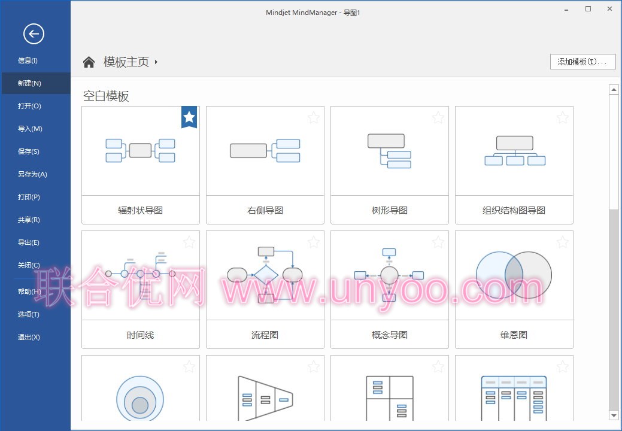622x431 pixels.
Task: Select the 树形导图 template diagram
Action: (x=390, y=151)
